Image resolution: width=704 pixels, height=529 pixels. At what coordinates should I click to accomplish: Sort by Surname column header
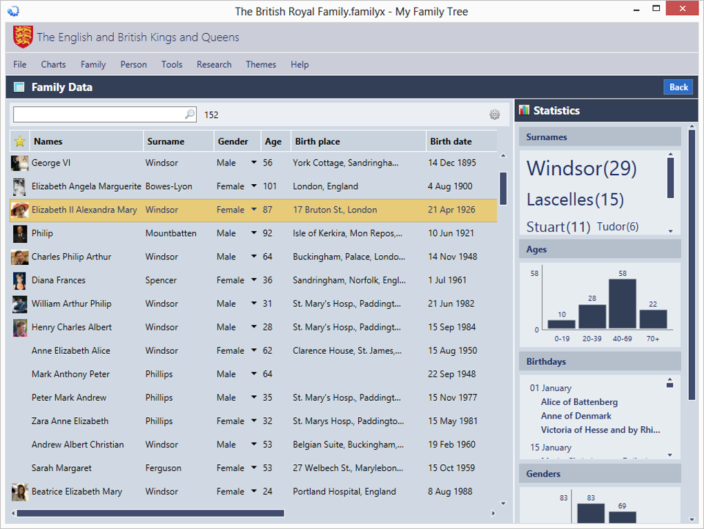tap(179, 141)
